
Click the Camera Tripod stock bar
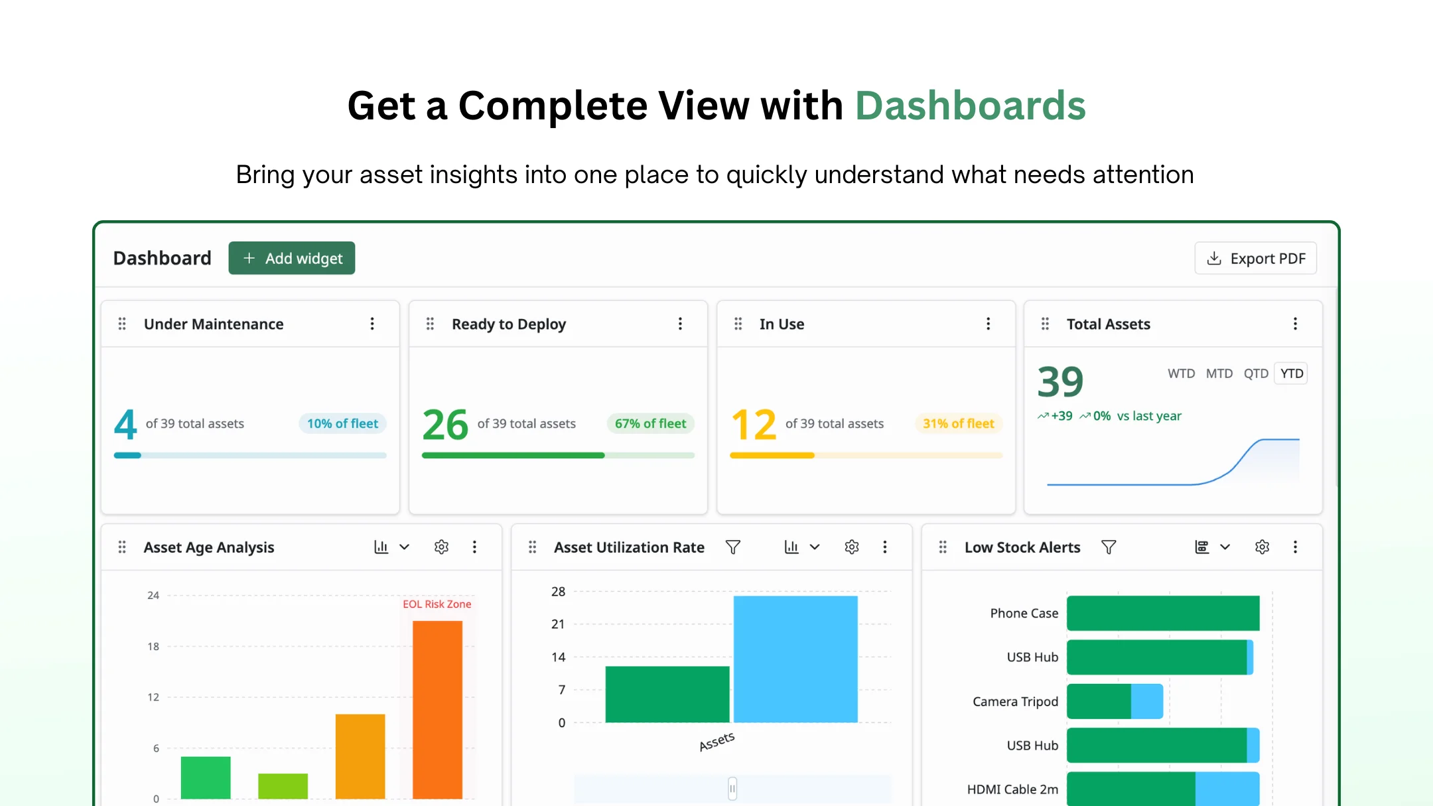(x=1115, y=701)
